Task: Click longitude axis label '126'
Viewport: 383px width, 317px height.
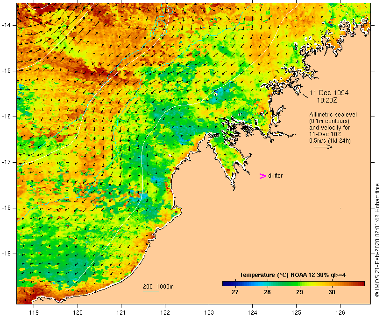Action: coord(340,312)
